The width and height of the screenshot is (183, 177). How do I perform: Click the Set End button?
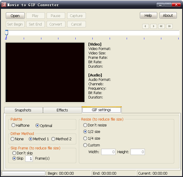(x=35, y=24)
